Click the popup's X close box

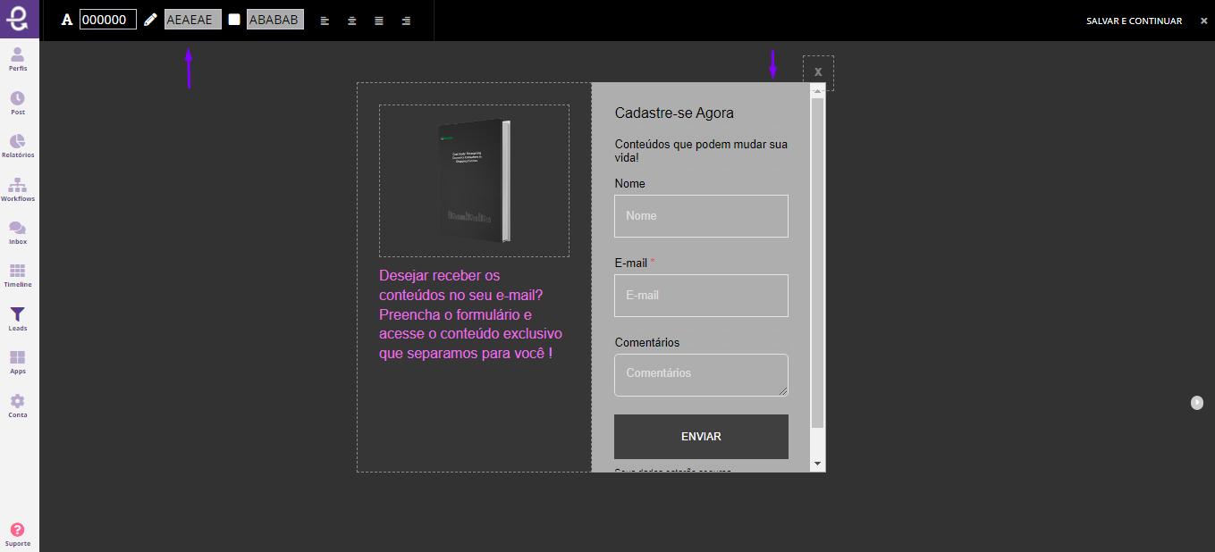(x=818, y=72)
